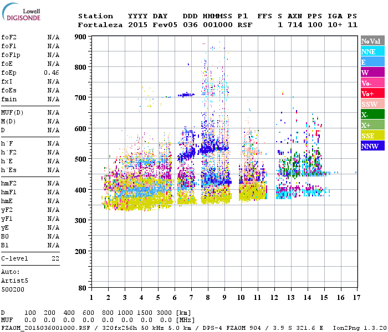388x332 pixels.
Task: Click the PPS value 100
Action: (315, 25)
